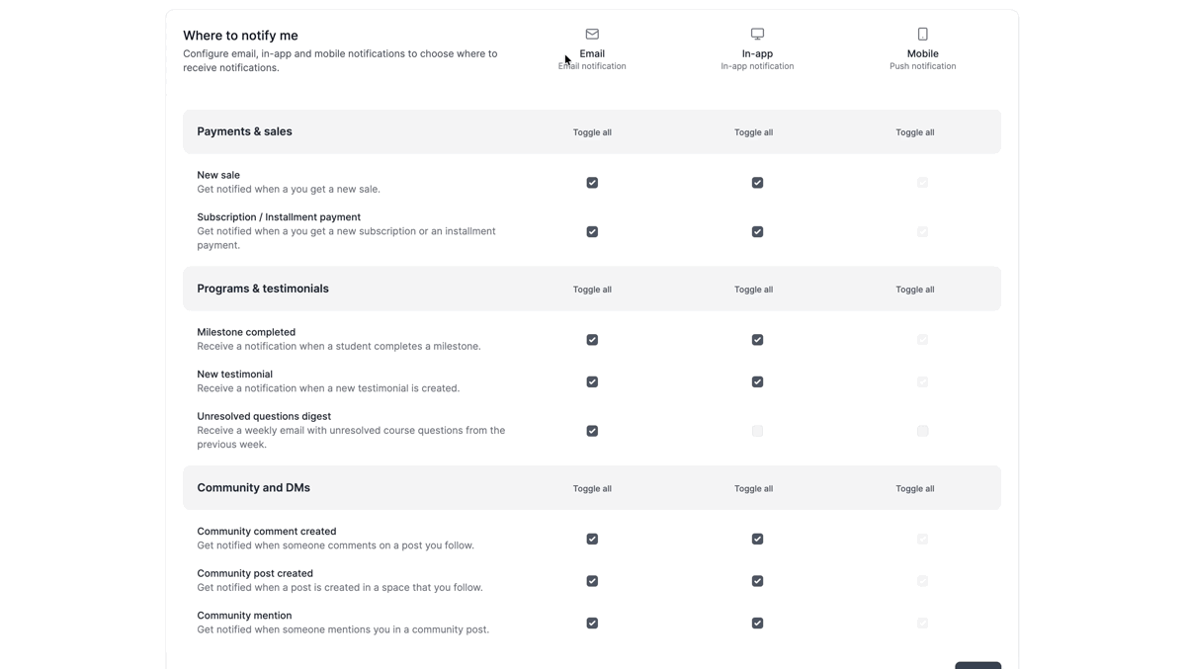Toggle all Email under Programs & testimonials
The height and width of the screenshot is (669, 1186).
click(x=592, y=290)
